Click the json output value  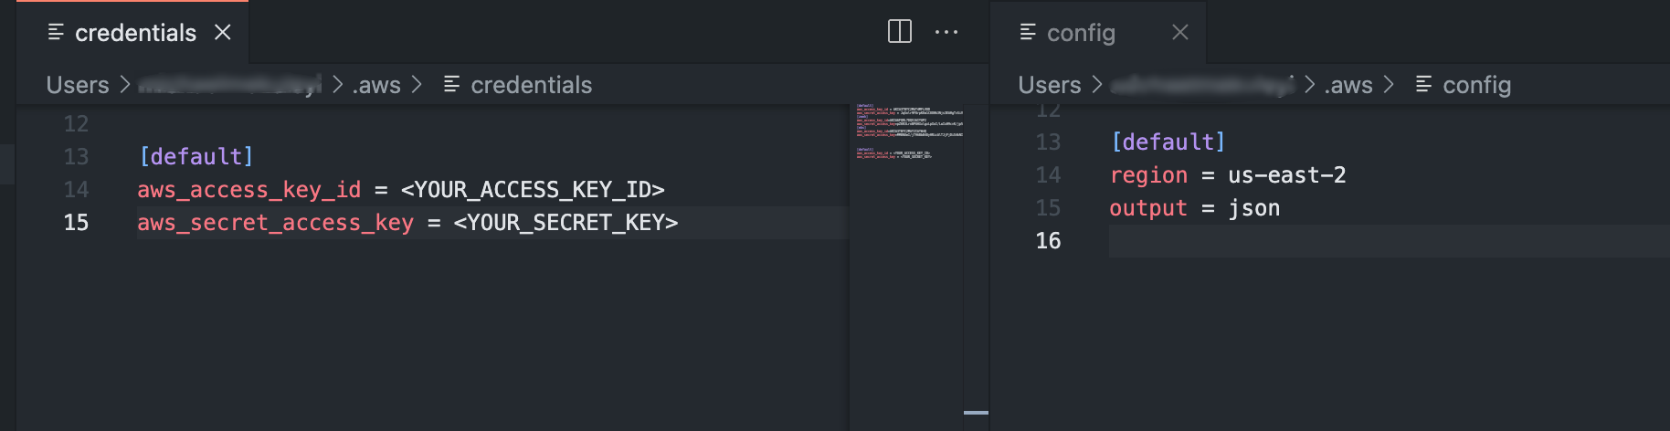tap(1253, 208)
